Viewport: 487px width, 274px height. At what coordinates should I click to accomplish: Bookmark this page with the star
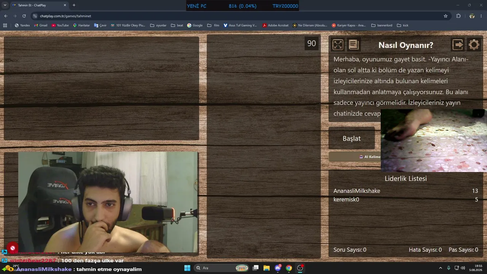click(446, 16)
